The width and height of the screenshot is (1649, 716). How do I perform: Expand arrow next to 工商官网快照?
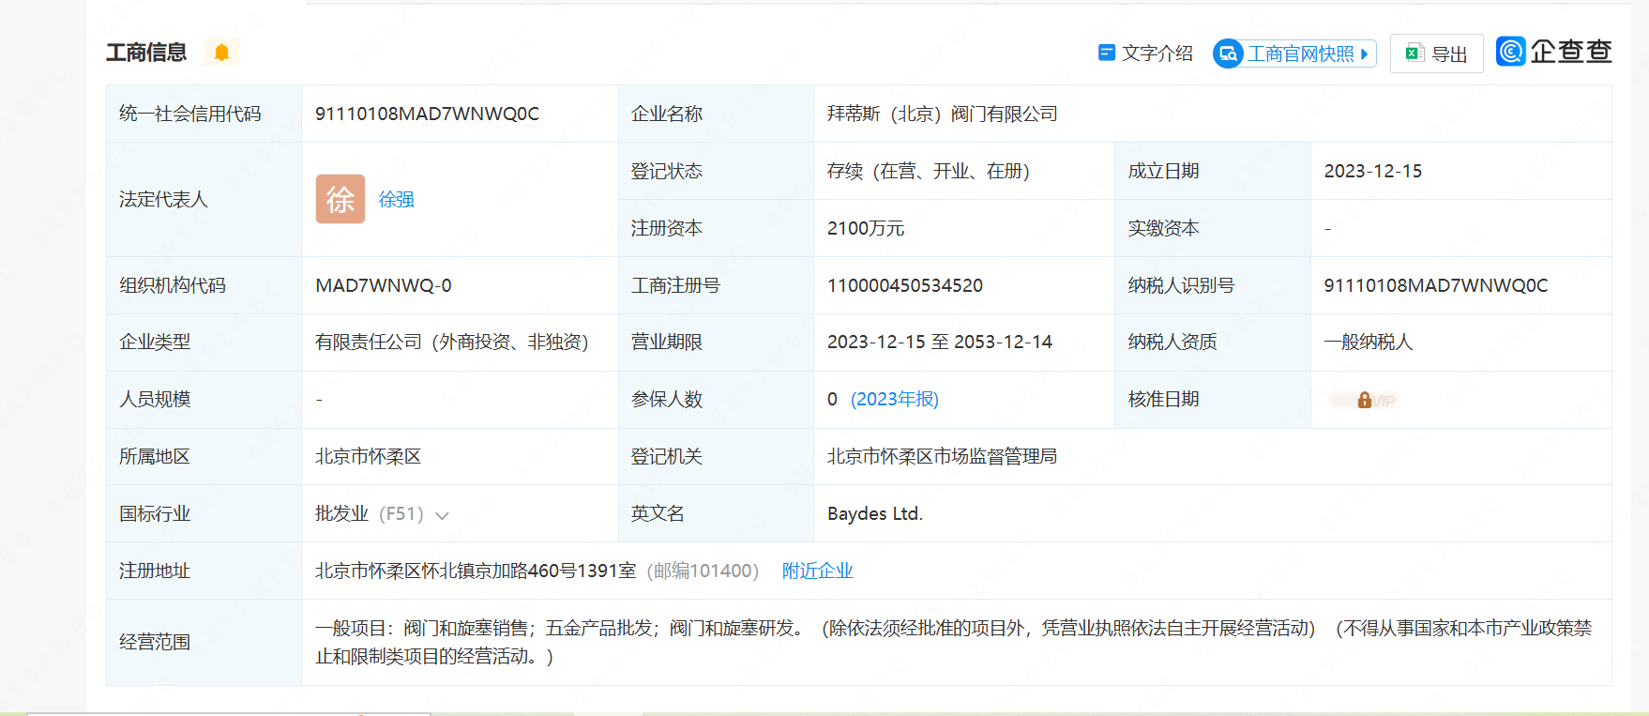(x=1364, y=54)
